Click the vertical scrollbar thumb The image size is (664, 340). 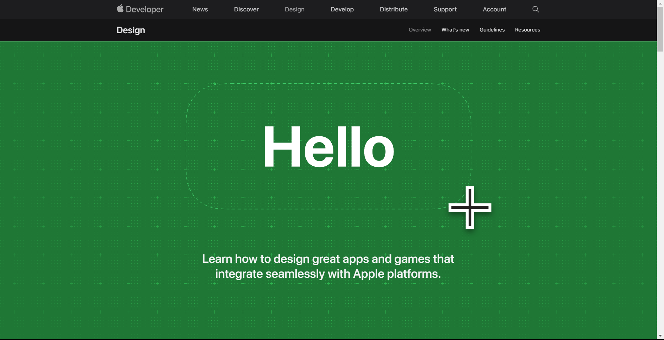[660, 29]
